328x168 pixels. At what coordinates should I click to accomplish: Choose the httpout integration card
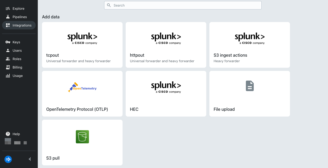[166, 45]
